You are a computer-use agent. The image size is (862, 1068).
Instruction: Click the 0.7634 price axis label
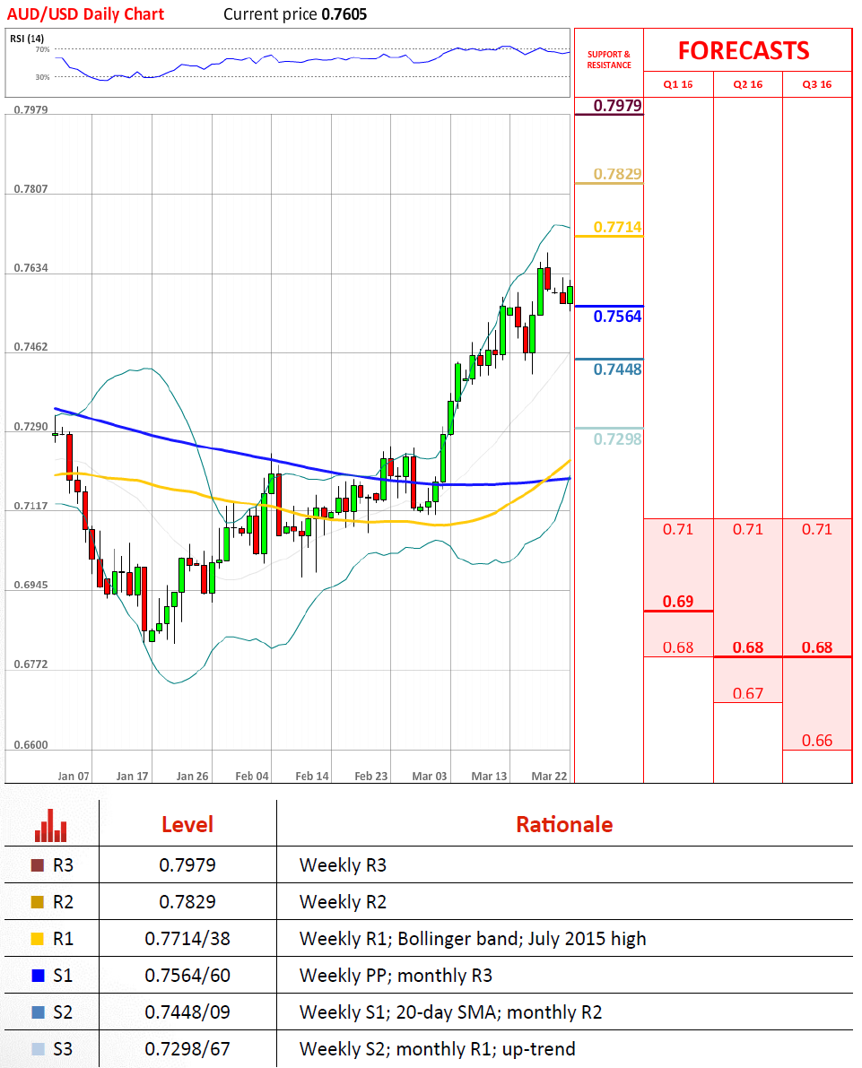pos(31,268)
